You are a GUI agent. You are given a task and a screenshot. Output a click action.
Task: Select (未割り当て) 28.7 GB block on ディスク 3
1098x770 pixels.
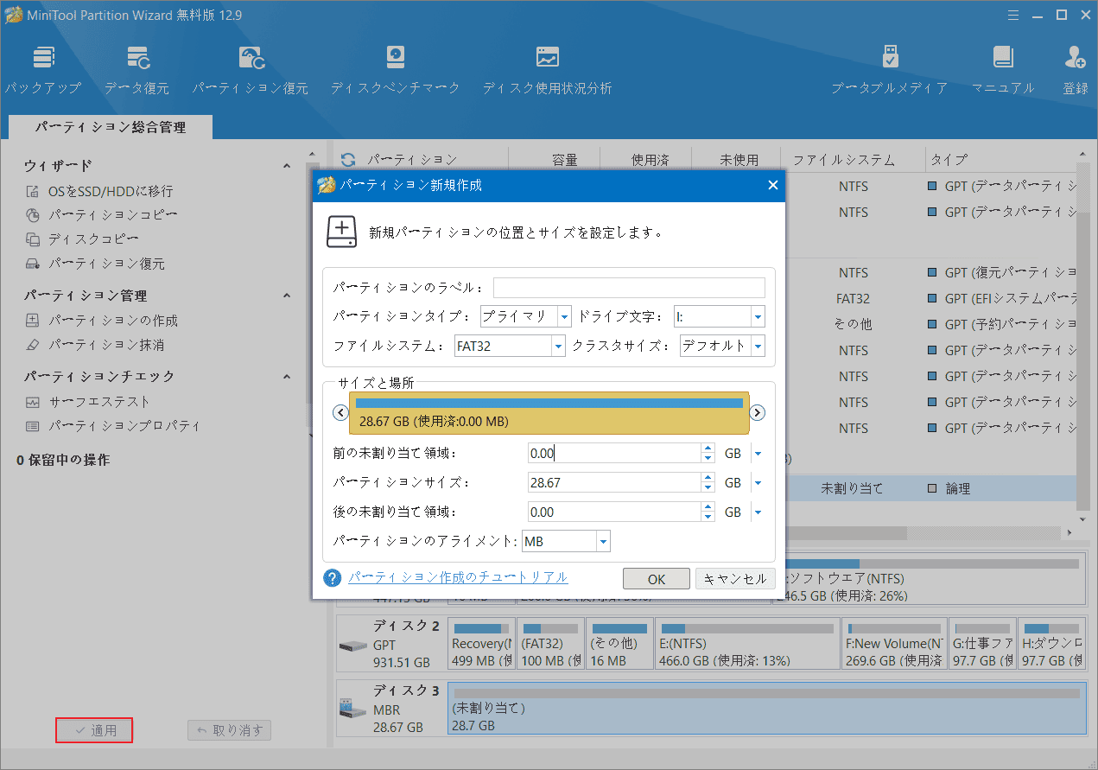point(766,708)
